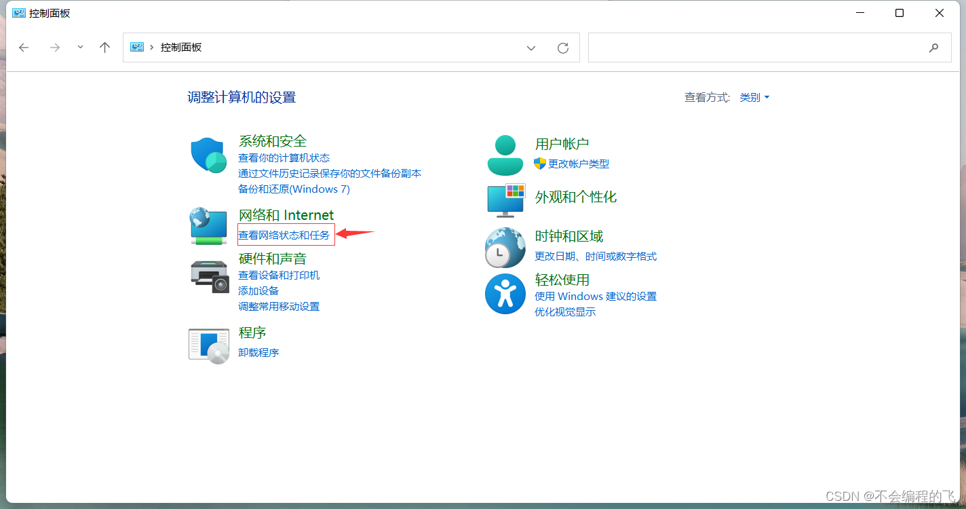
Task: Click the Programs (程序) icon
Action: (x=208, y=345)
